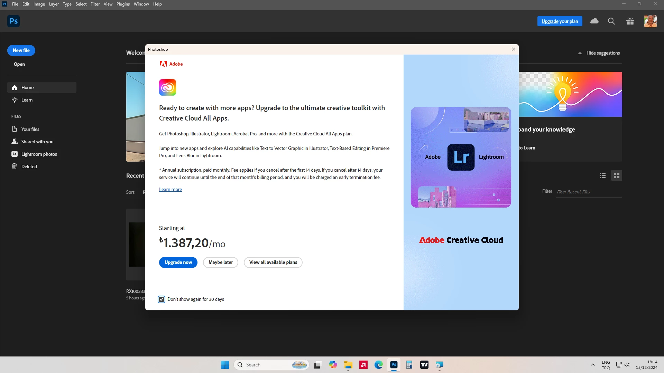Click the Filter Recent Files field
The width and height of the screenshot is (664, 373).
(588, 192)
